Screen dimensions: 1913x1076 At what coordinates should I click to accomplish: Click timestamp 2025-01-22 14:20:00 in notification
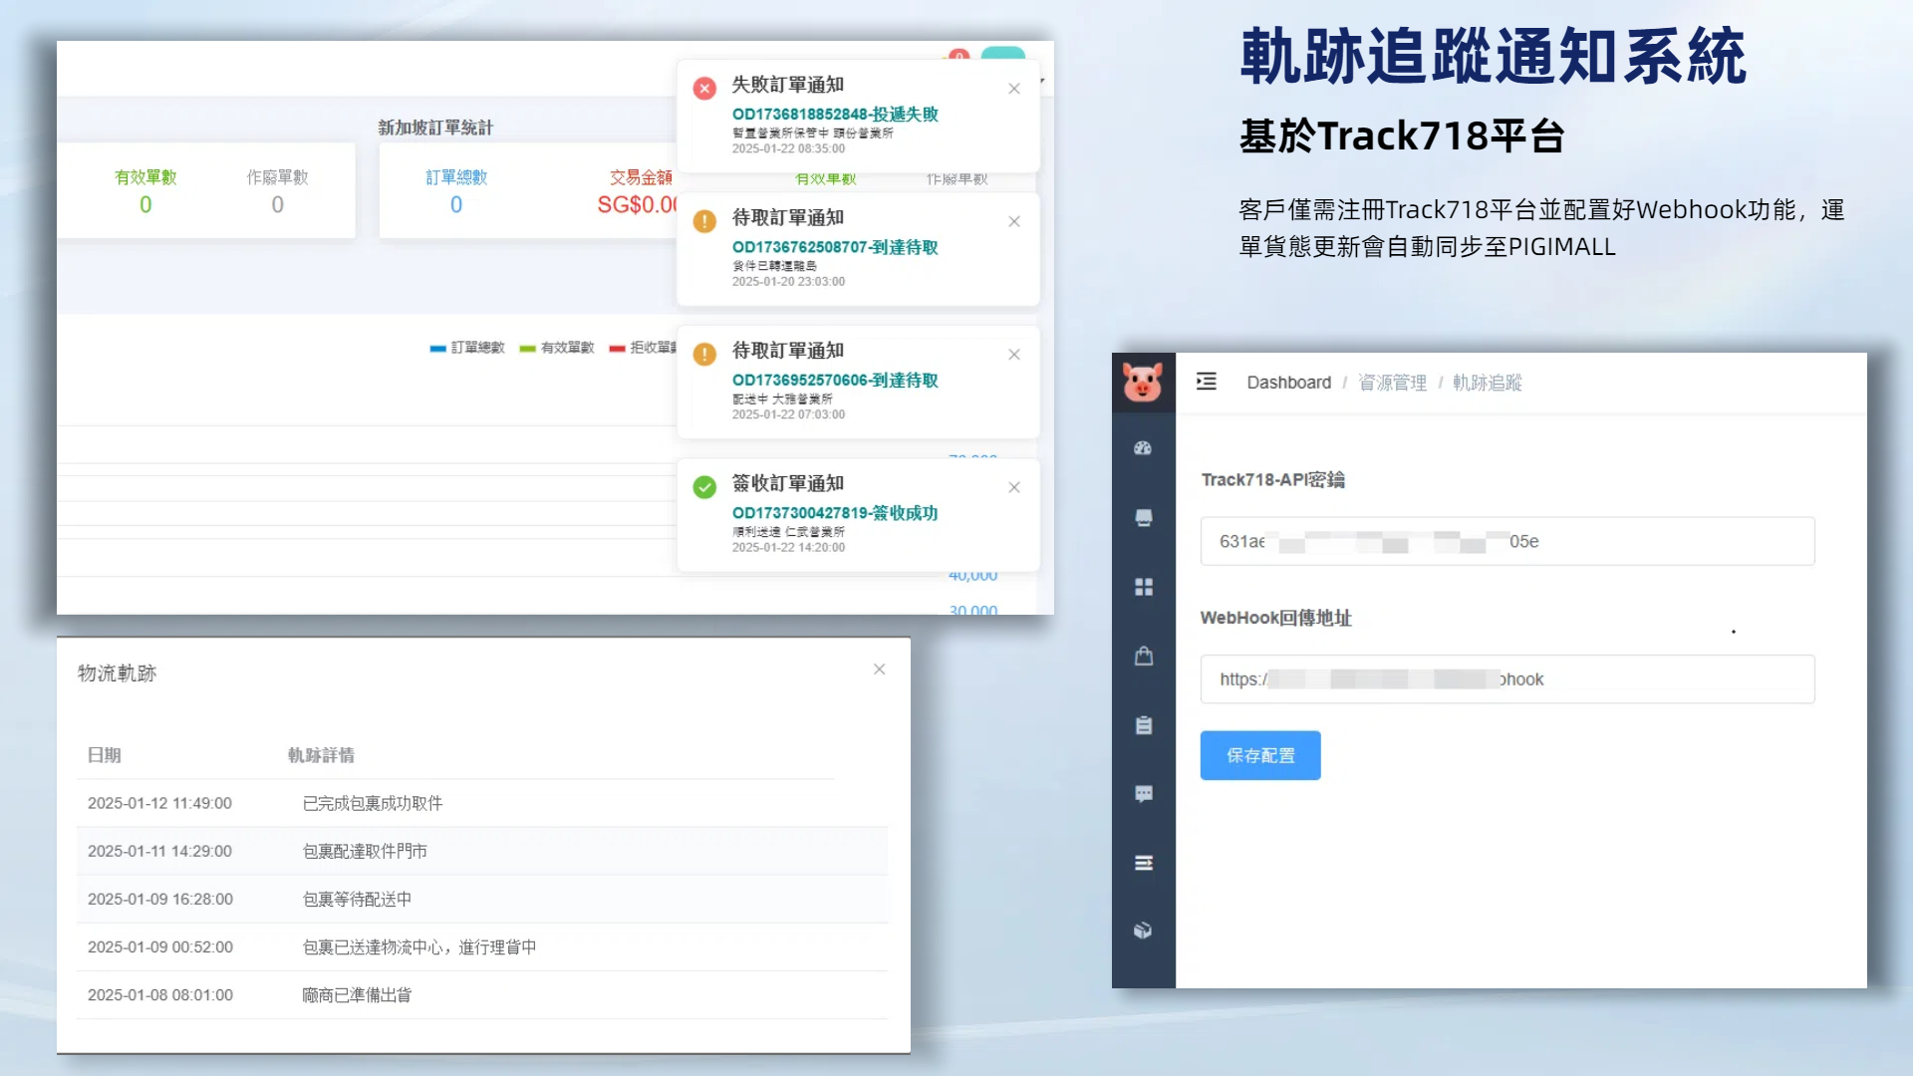pos(788,548)
